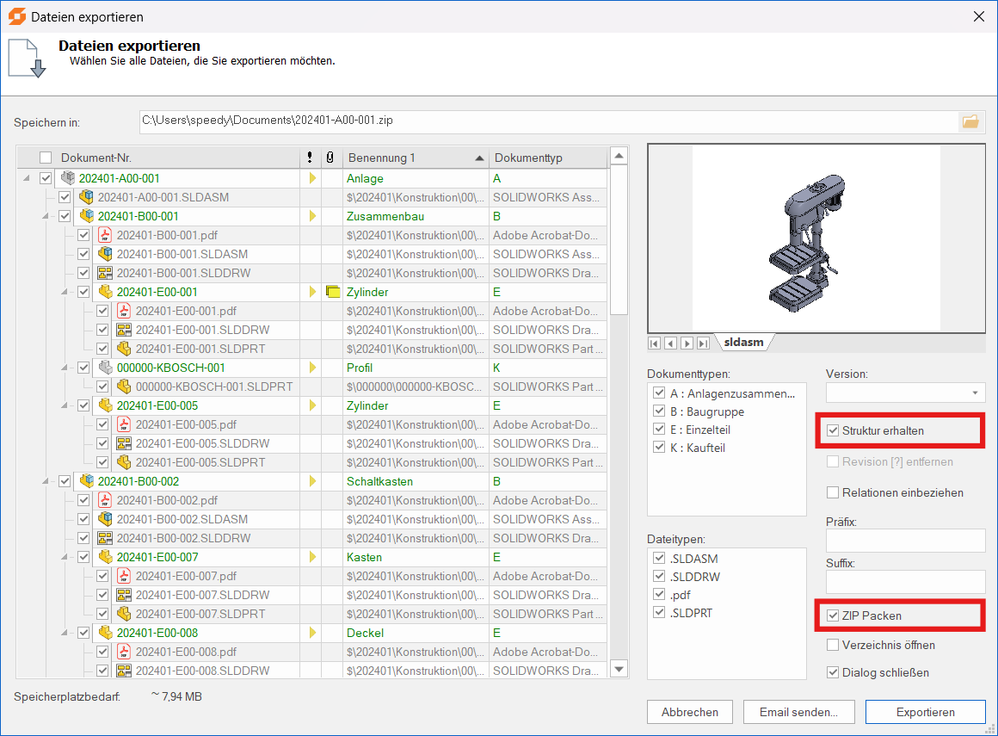Uncheck the K : Kaufteil document type
The width and height of the screenshot is (998, 736).
click(x=660, y=448)
